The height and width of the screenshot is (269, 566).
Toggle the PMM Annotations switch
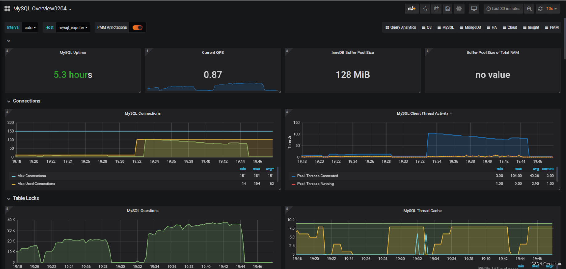click(x=137, y=27)
